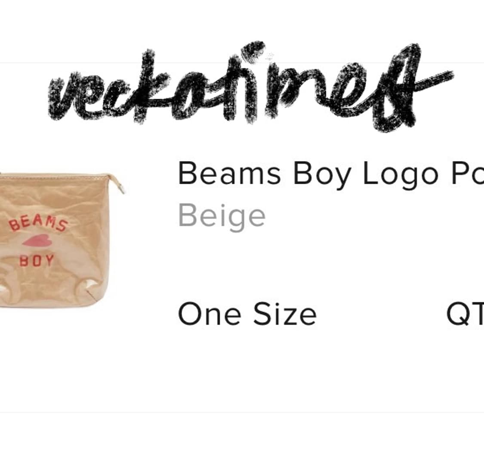Image resolution: width=484 pixels, height=451 pixels.
Task: Click the word One in size label
Action: [209, 314]
